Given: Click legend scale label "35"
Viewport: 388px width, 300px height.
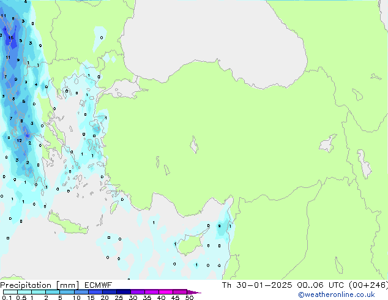Looking at the screenshot, I should click(147, 298).
